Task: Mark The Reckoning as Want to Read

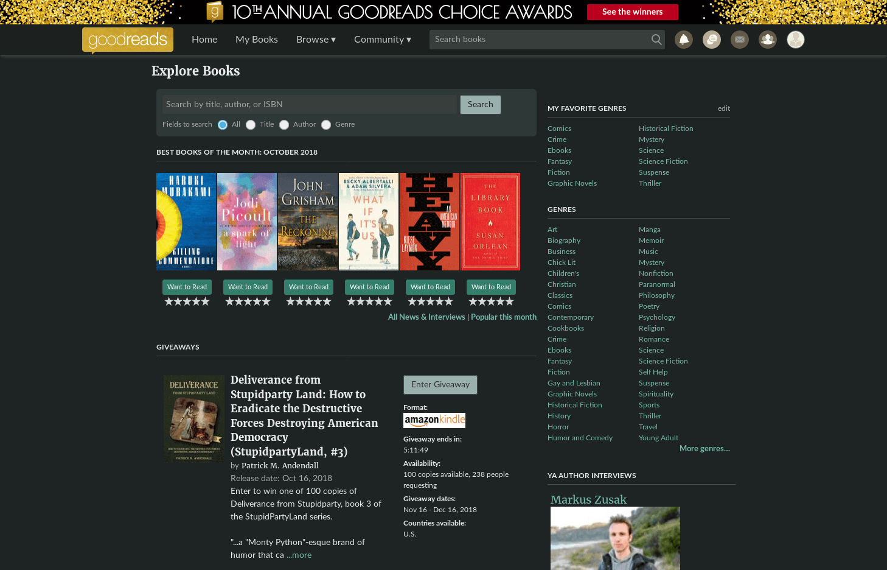Action: click(308, 287)
